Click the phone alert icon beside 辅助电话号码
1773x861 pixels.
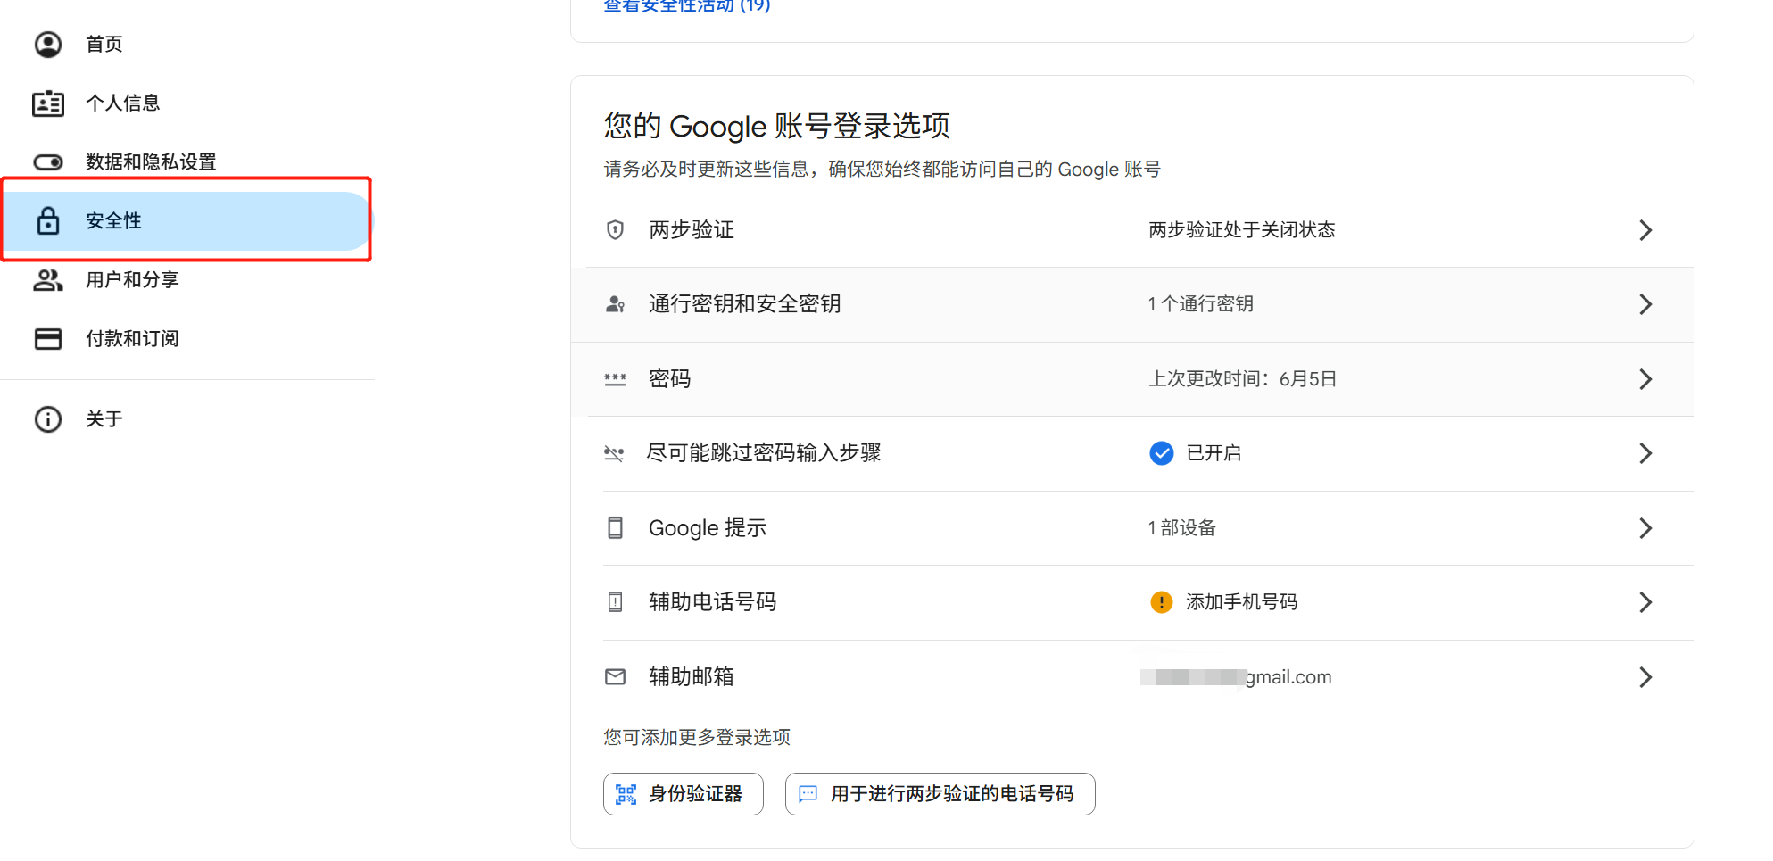point(615,602)
